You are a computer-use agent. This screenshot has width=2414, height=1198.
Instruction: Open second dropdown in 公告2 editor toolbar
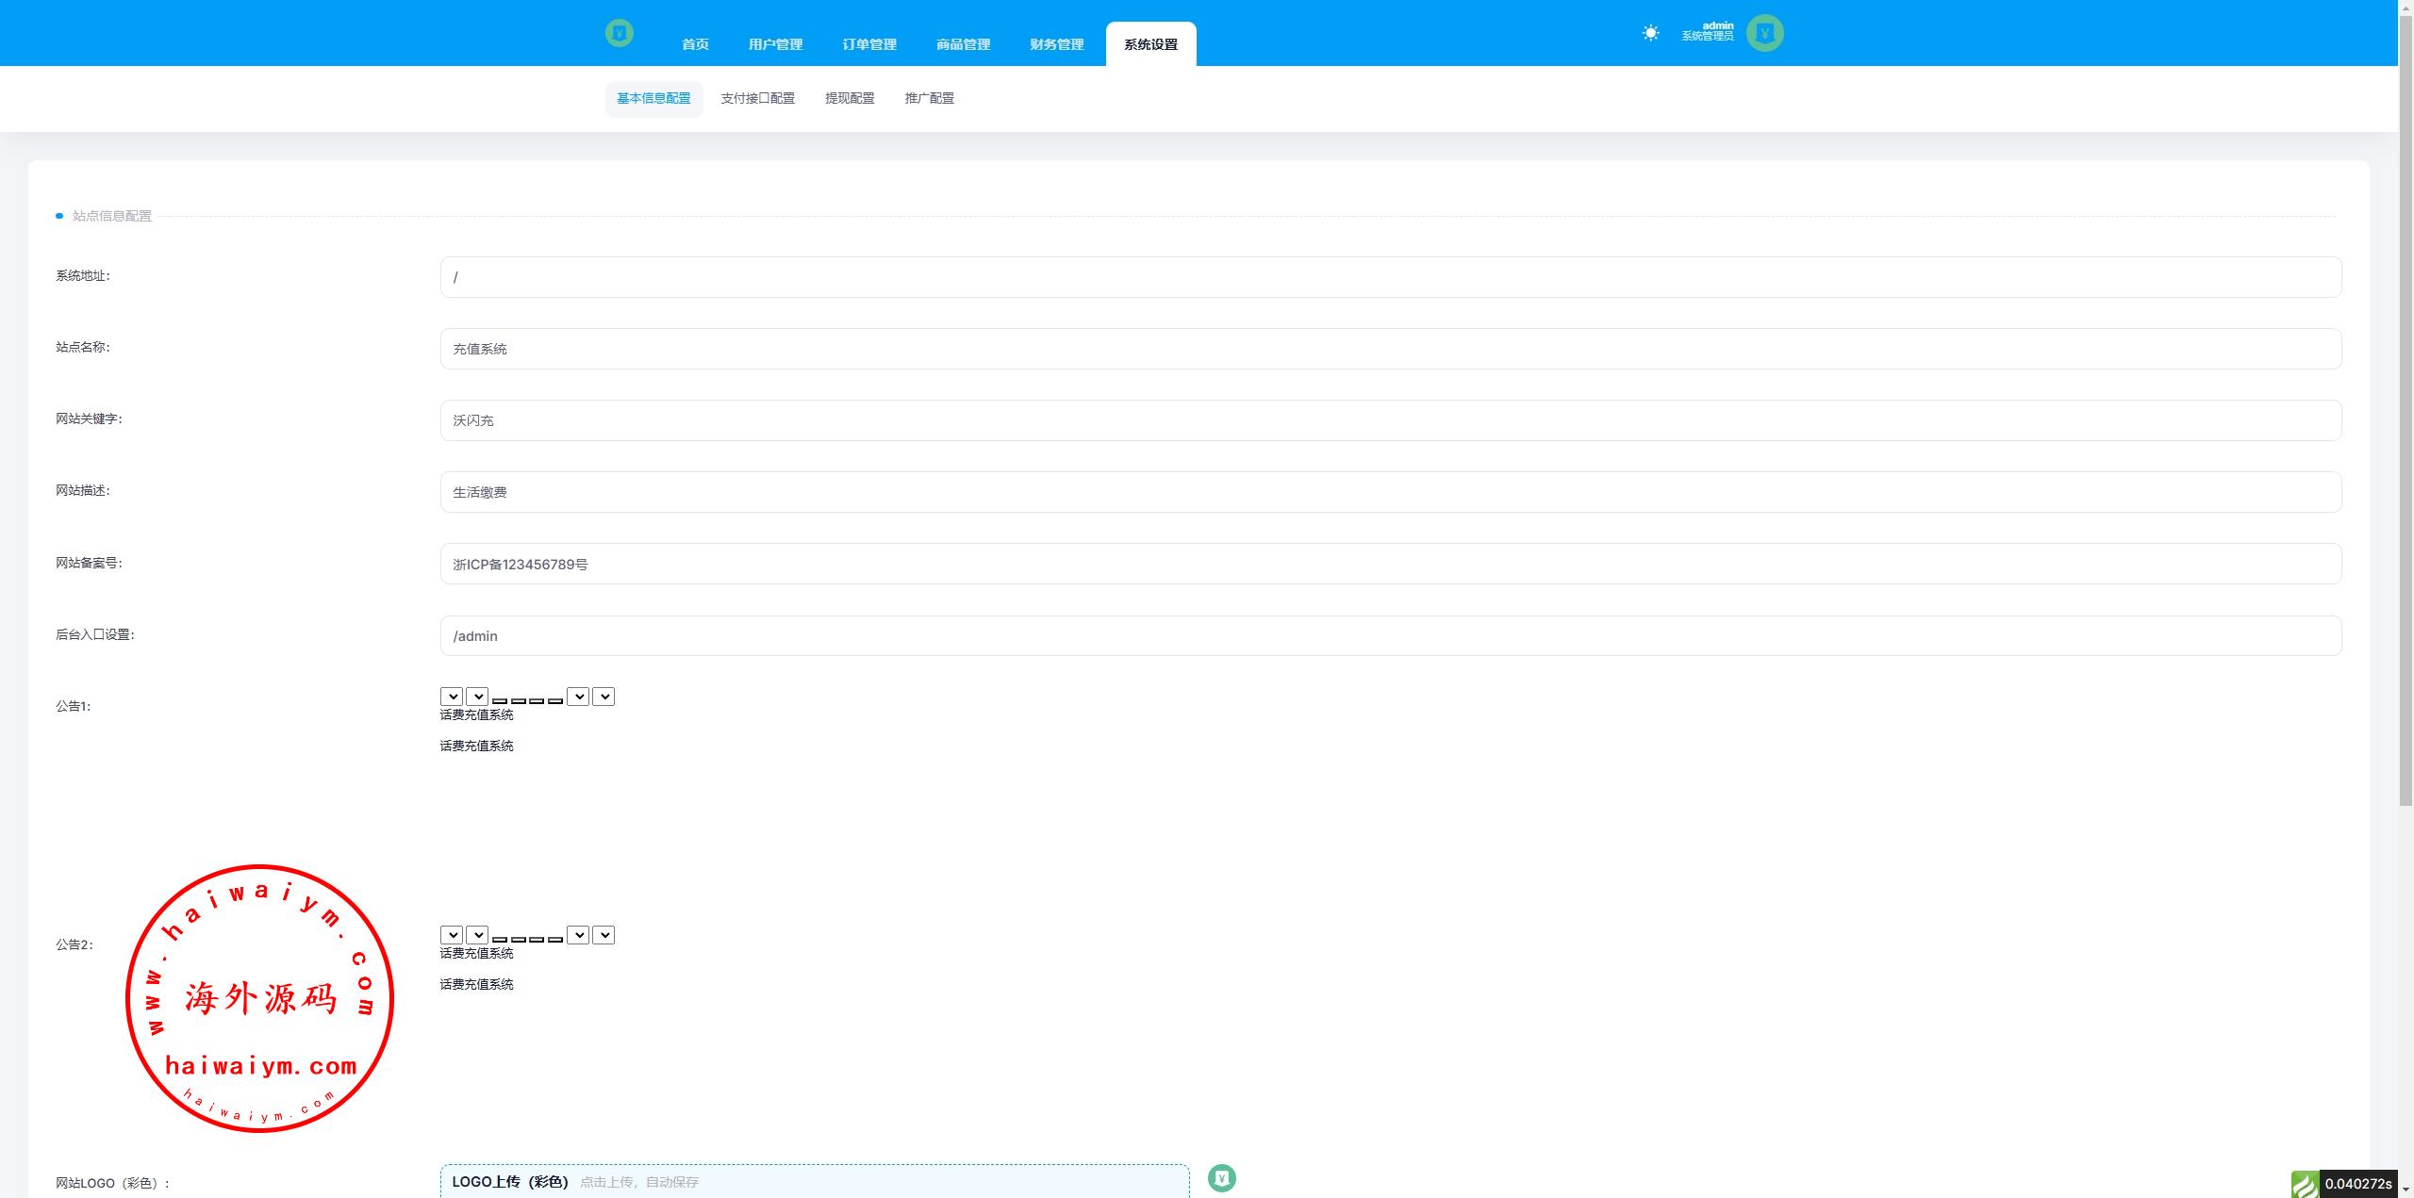[x=477, y=935]
